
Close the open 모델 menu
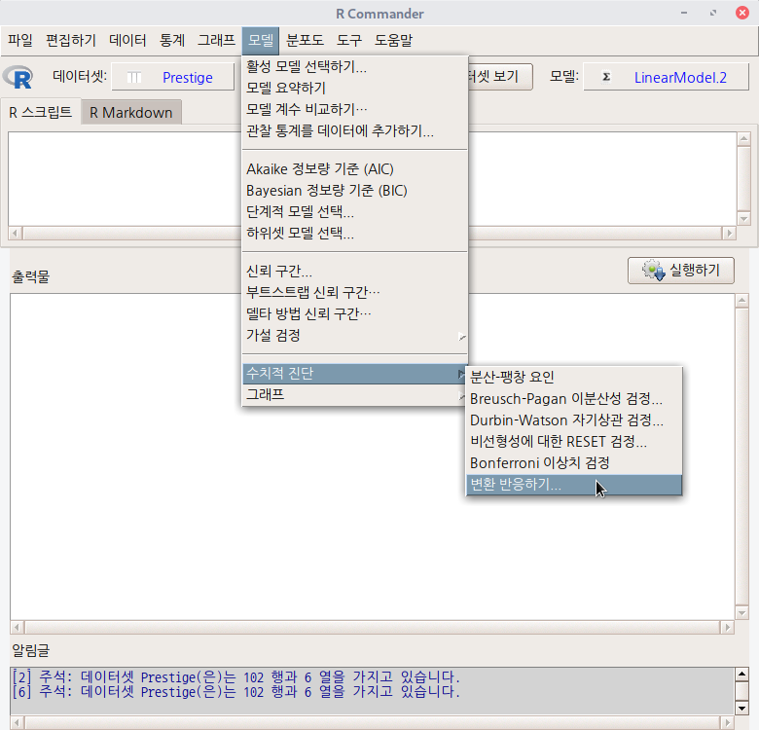pyautogui.click(x=261, y=41)
